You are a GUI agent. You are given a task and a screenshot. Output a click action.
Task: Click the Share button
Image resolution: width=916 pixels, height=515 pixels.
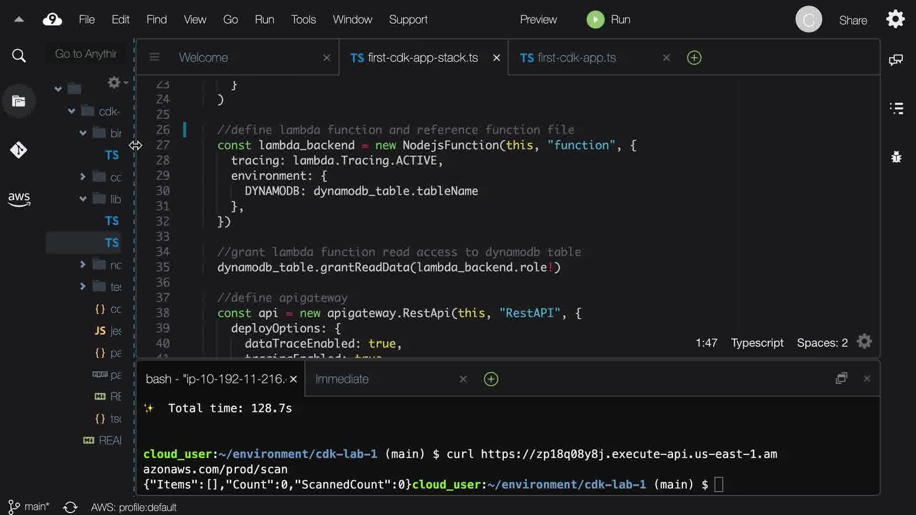pos(853,20)
